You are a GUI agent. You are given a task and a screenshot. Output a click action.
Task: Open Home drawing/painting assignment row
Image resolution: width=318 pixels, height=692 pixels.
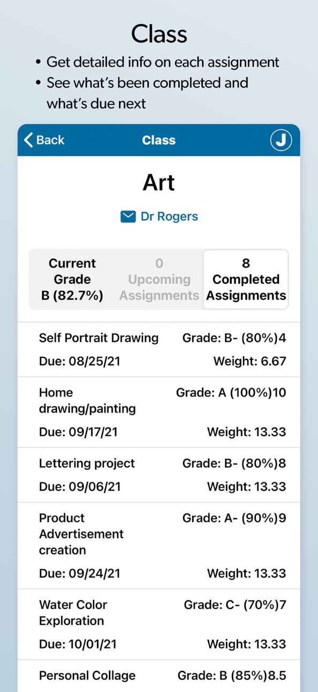tap(159, 412)
